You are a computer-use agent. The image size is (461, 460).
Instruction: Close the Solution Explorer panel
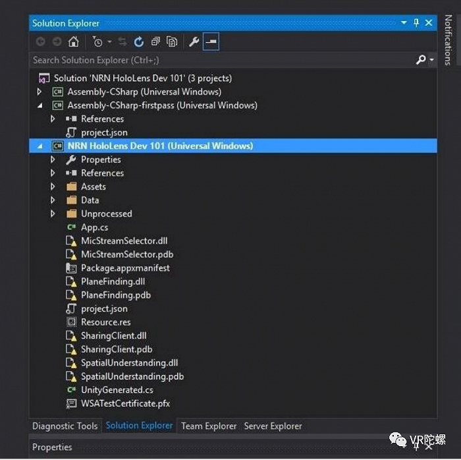pyautogui.click(x=429, y=22)
